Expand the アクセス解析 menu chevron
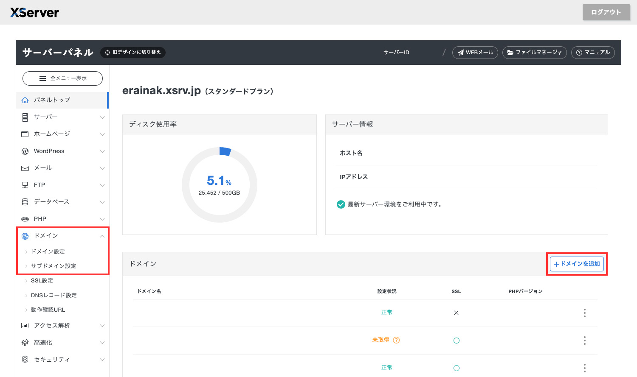The image size is (637, 377). click(x=102, y=326)
